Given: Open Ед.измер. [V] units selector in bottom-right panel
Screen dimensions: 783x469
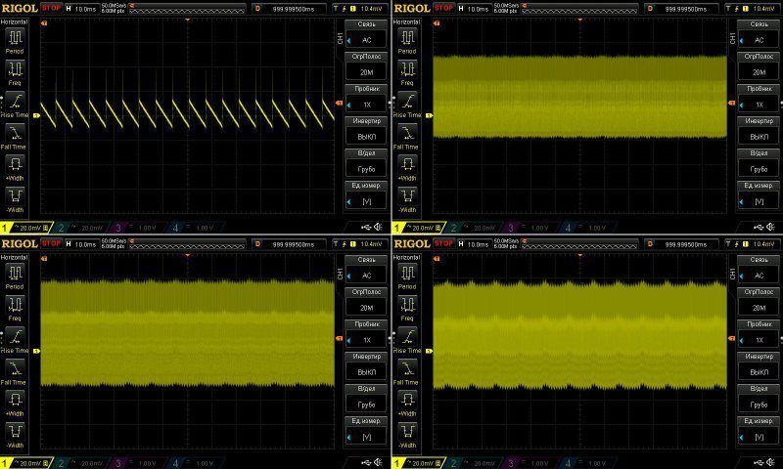Looking at the screenshot, I should pyautogui.click(x=759, y=429).
